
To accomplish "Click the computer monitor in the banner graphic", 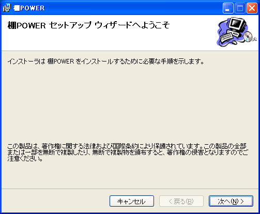I will pyautogui.click(x=238, y=25).
